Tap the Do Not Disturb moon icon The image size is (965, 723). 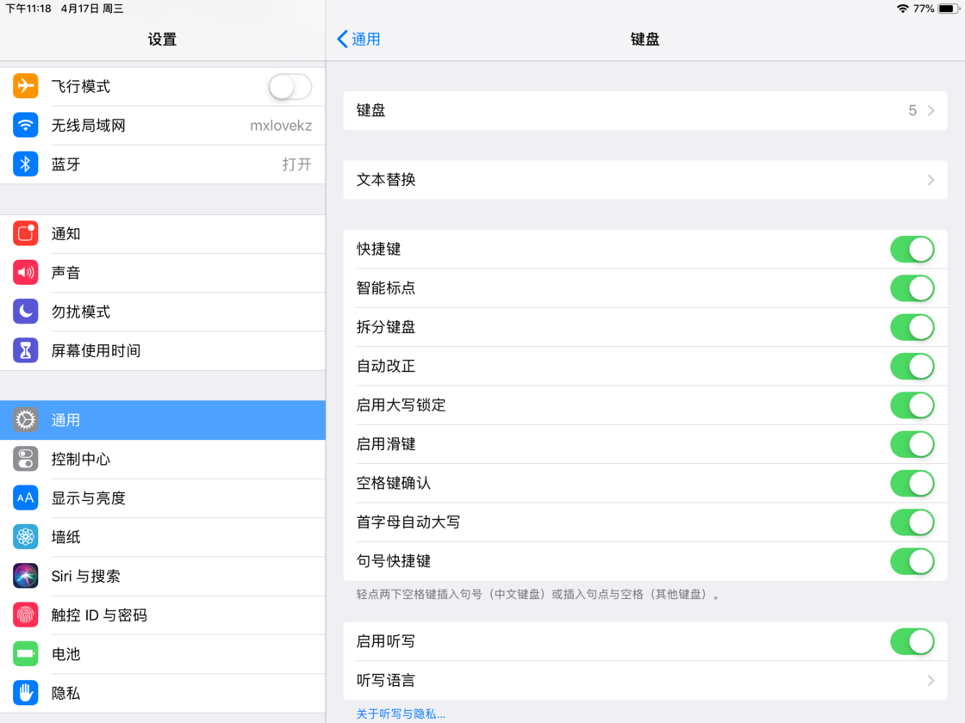tap(25, 312)
